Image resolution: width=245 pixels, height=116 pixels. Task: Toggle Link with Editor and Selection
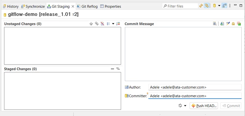[207, 6]
